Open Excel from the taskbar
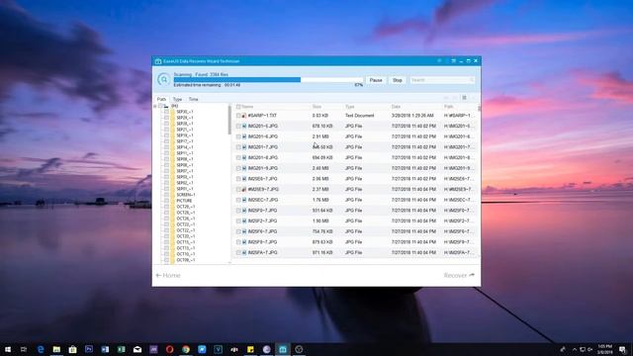This screenshot has height=356, width=633. 121,349
